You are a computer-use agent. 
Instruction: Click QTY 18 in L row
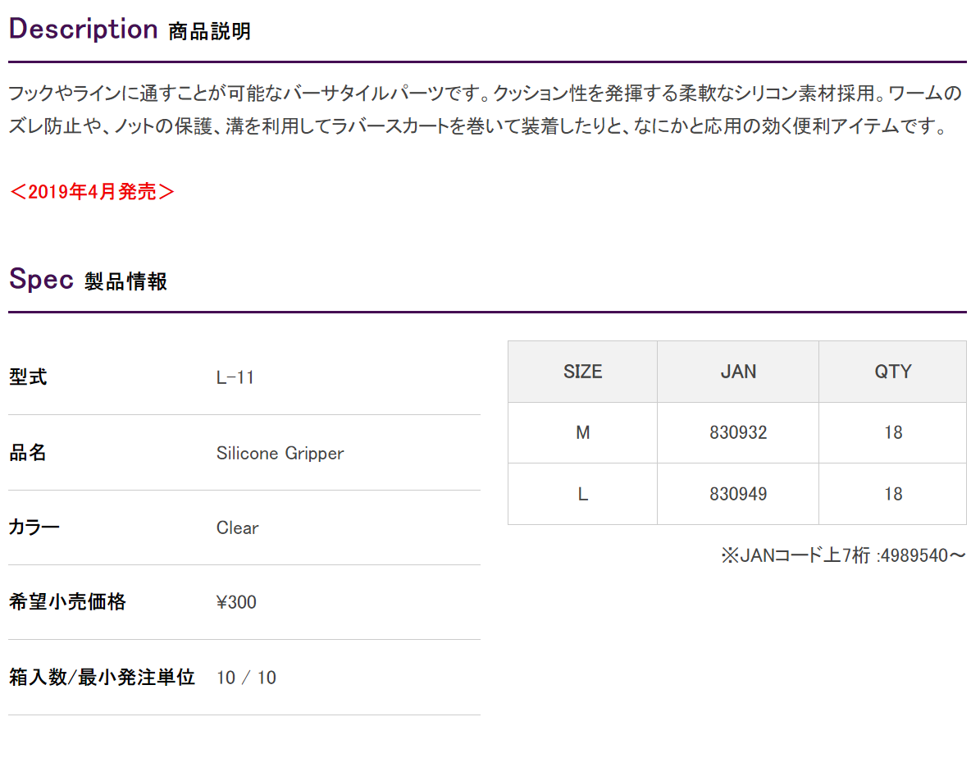892,494
